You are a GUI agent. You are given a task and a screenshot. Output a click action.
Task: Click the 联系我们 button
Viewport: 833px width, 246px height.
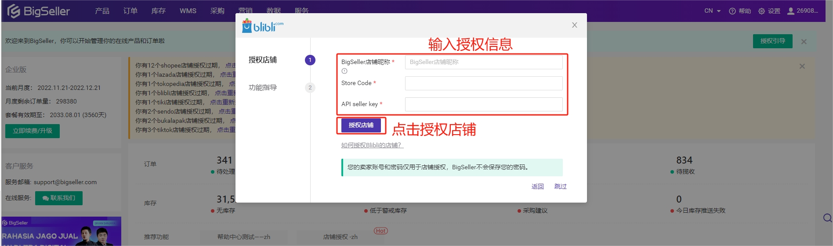click(x=59, y=198)
